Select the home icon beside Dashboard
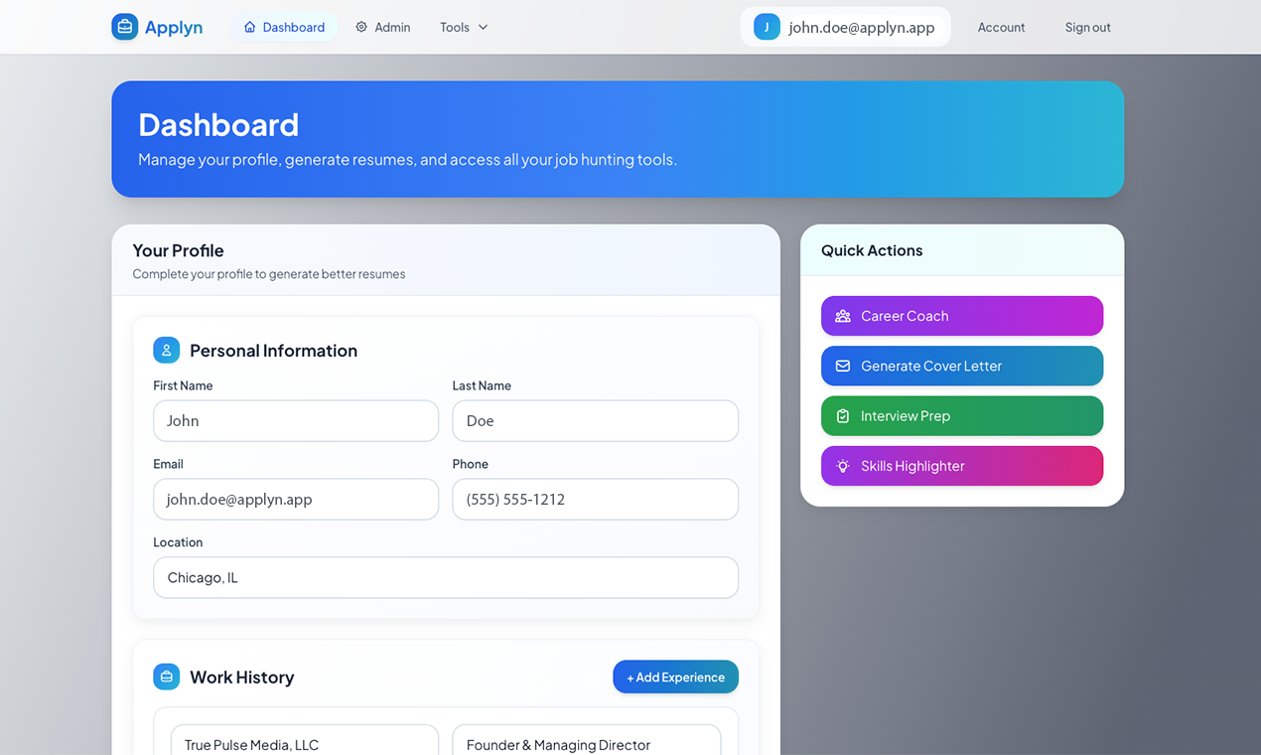Viewport: 1261px width, 755px height. 248,27
